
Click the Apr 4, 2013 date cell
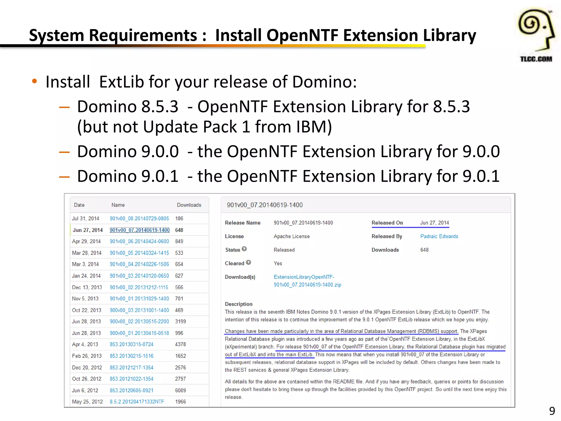(85, 344)
